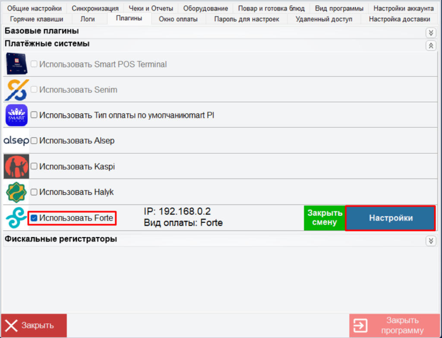
Task: Click the Закрыть программу button
Action: (394, 325)
